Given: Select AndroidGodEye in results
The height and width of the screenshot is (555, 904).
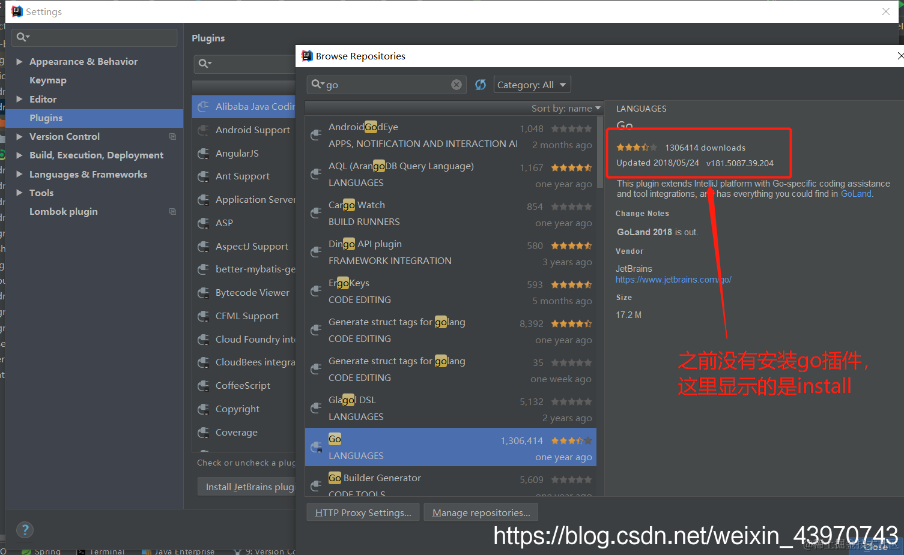Looking at the screenshot, I should click(450, 136).
